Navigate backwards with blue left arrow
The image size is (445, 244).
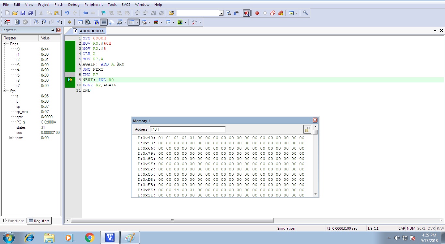pyautogui.click(x=85, y=13)
